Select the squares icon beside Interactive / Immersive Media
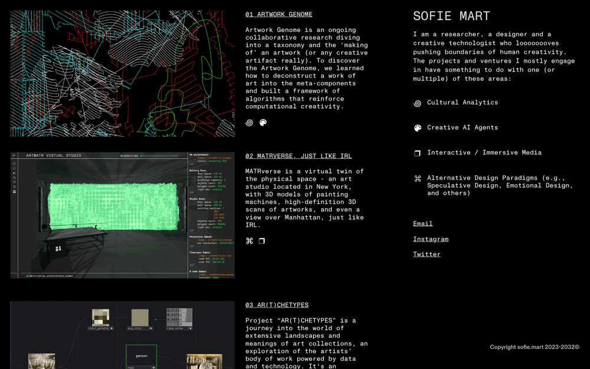Screen dimensions: 590x369 418,153
